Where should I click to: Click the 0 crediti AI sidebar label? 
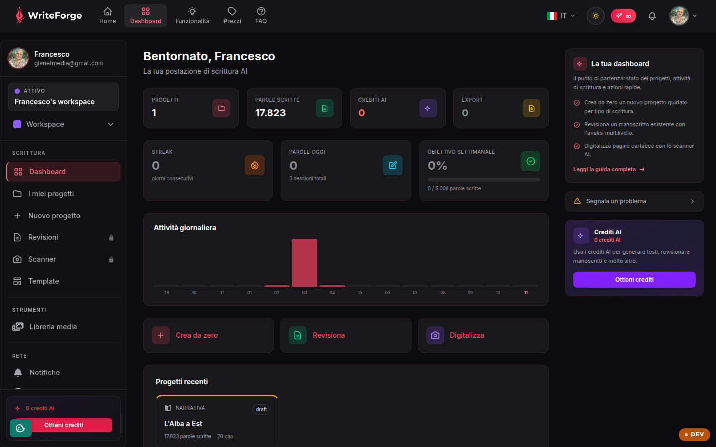(40, 408)
